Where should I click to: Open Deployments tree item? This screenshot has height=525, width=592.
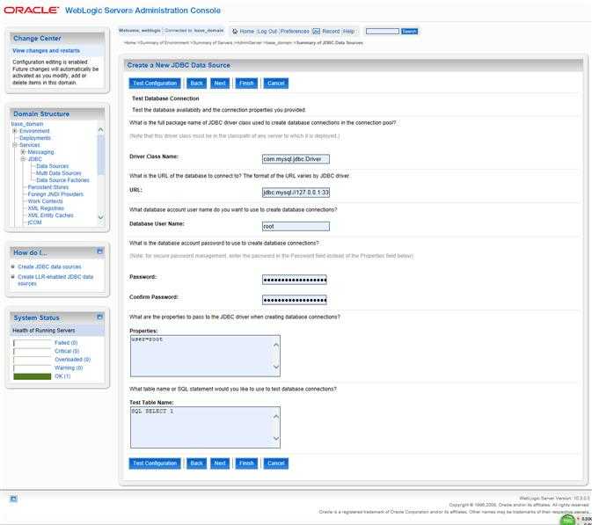[35, 138]
